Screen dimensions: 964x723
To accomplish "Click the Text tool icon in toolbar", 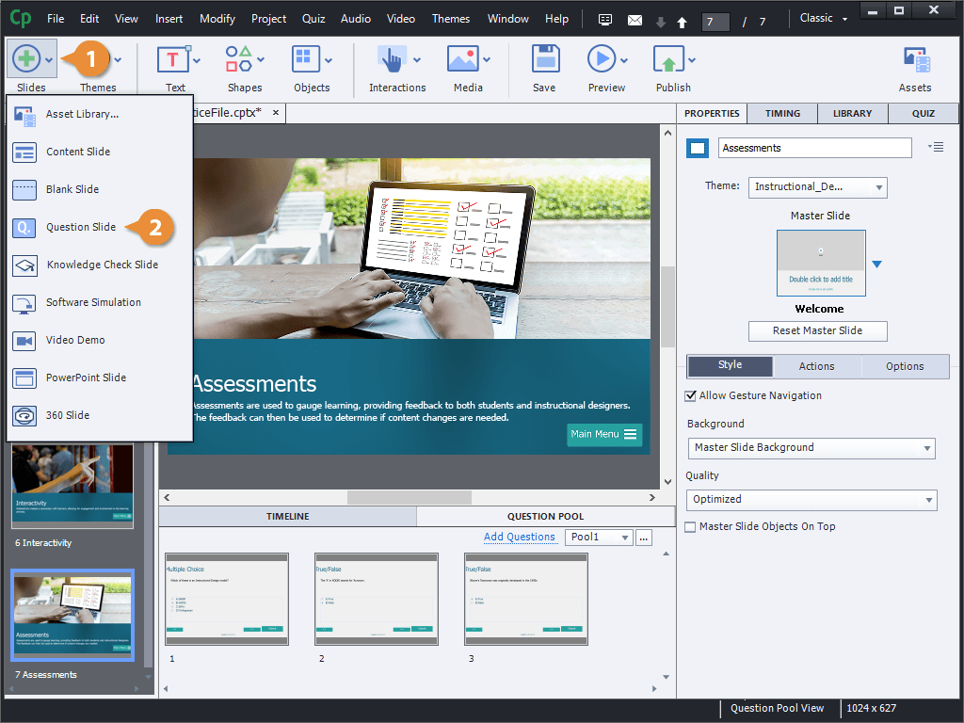I will coord(172,60).
